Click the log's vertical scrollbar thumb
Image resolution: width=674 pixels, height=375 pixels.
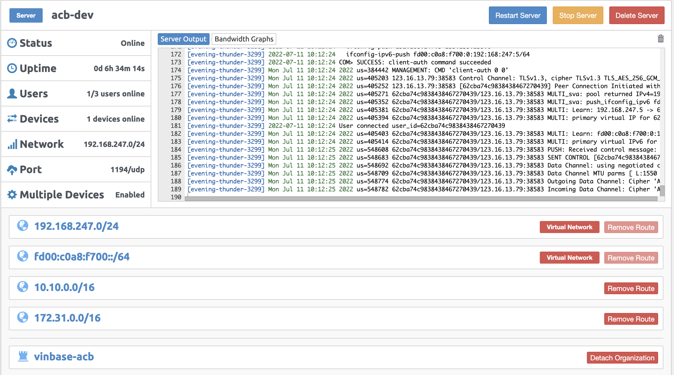tap(662, 191)
